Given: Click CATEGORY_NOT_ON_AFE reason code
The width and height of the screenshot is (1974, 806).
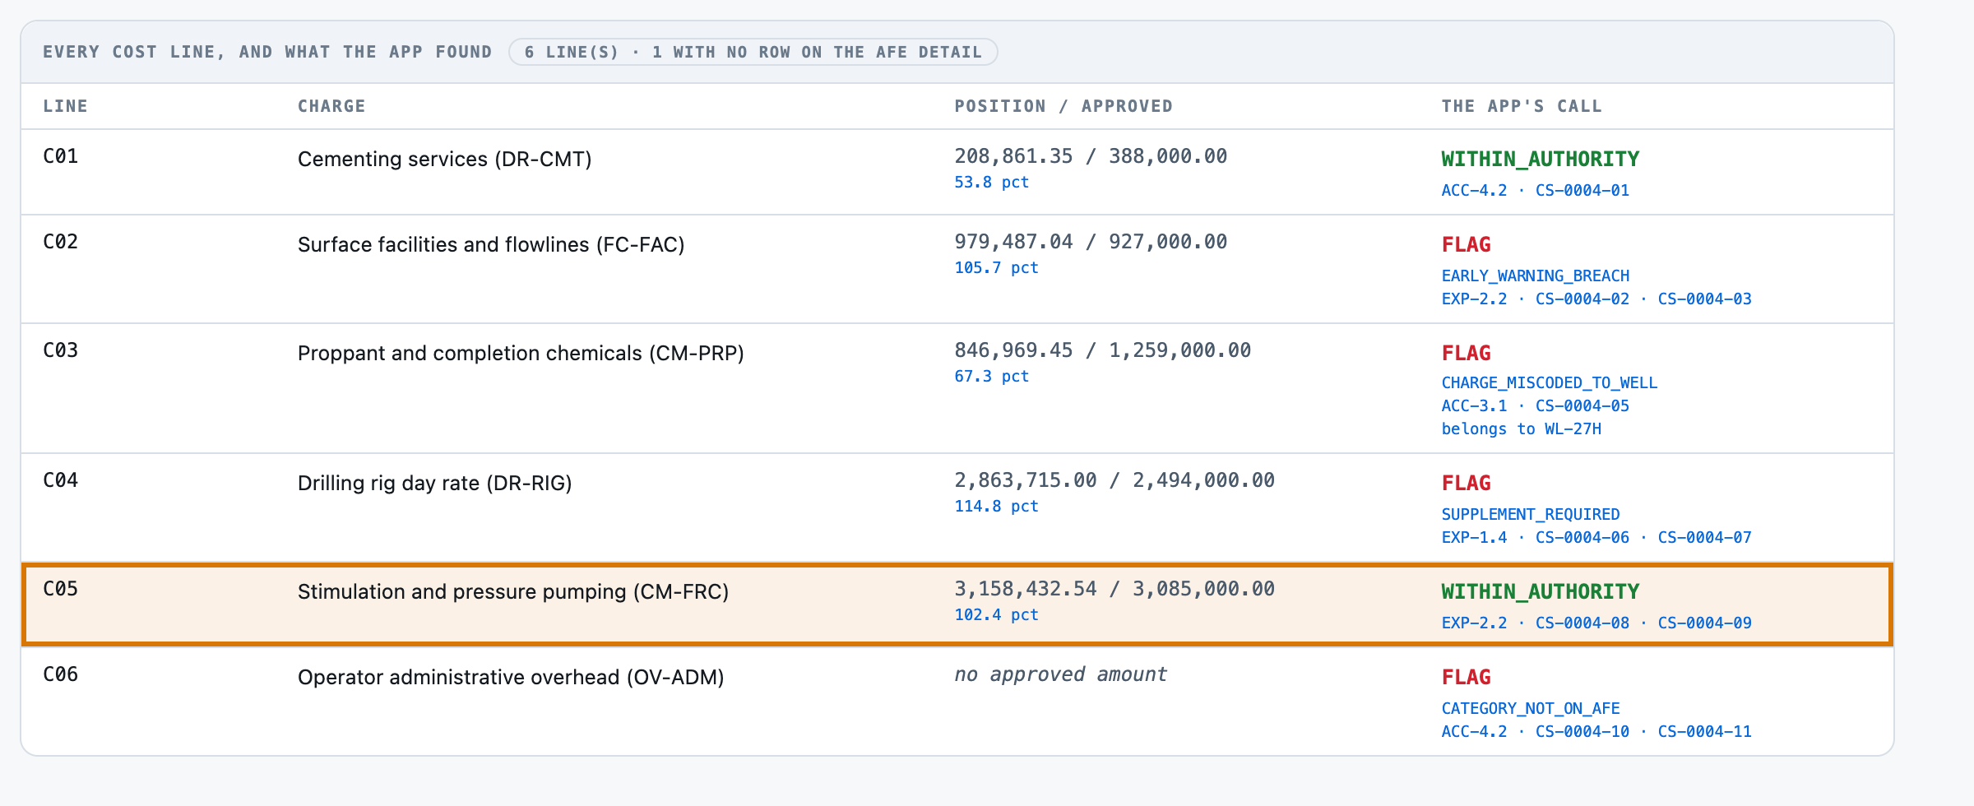Looking at the screenshot, I should 1530,708.
